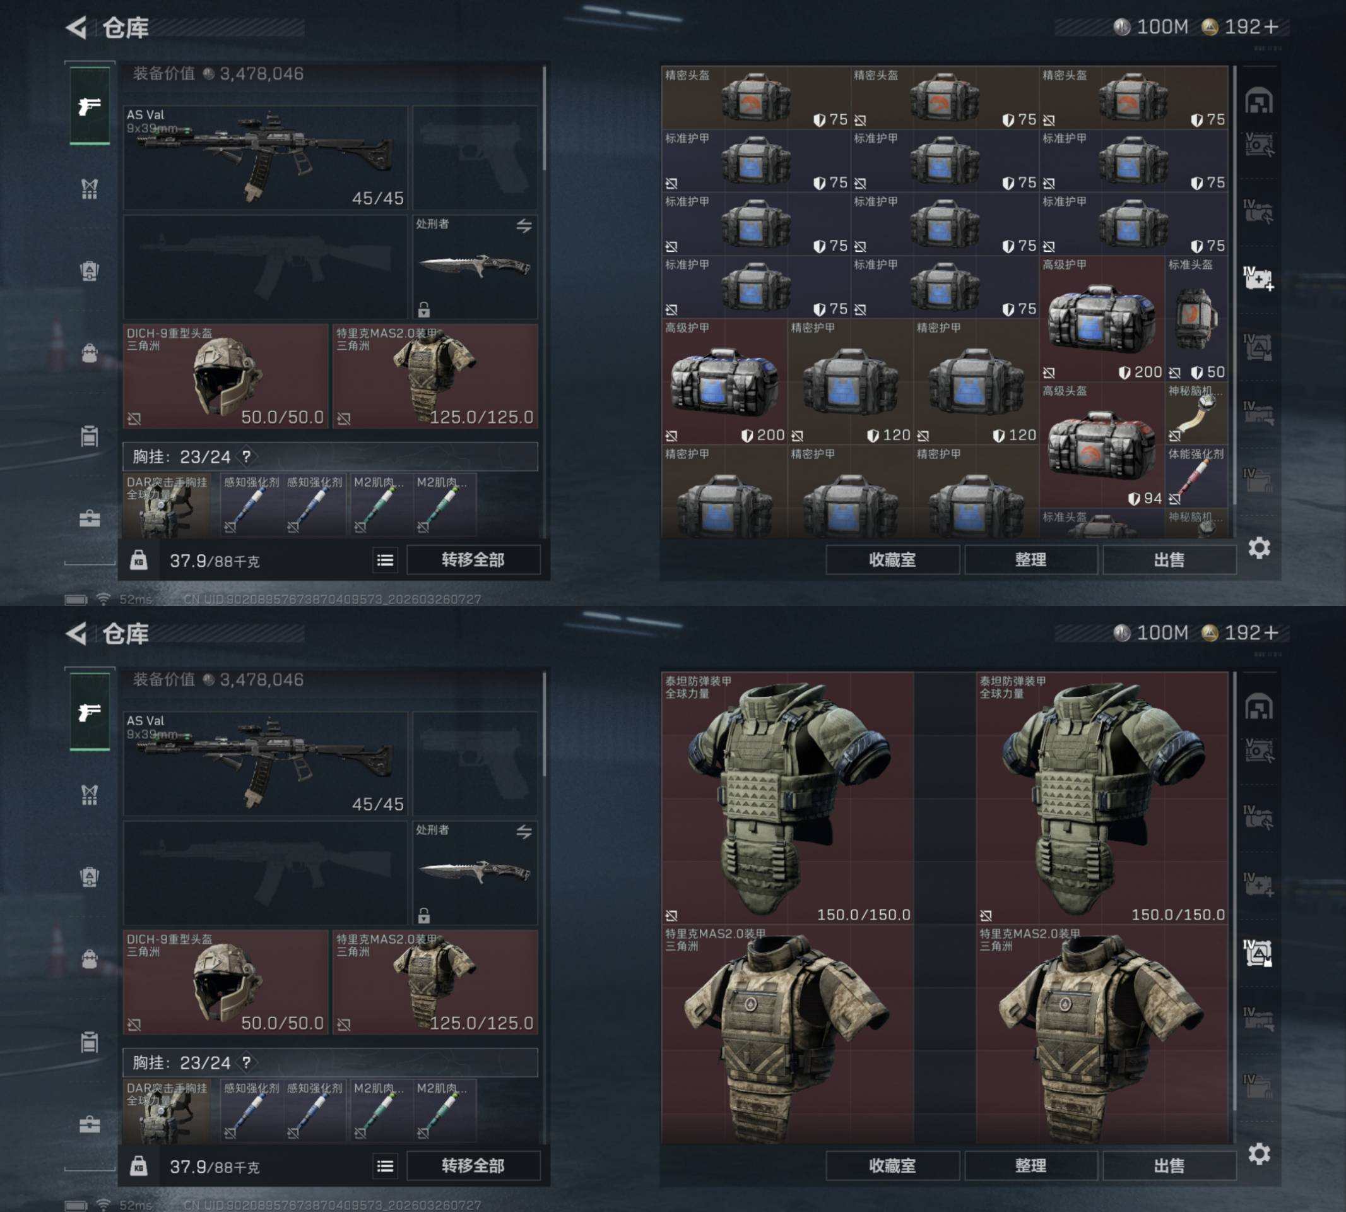
Task: Click 转移全部 button in lower view
Action: pos(473,1165)
